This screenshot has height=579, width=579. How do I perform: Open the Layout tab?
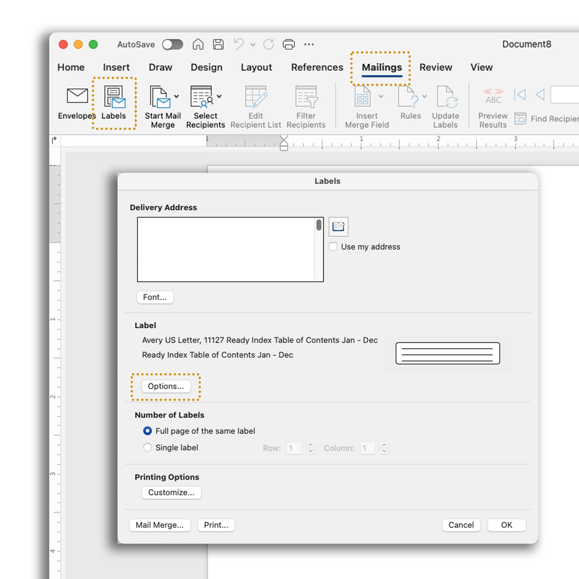point(256,67)
